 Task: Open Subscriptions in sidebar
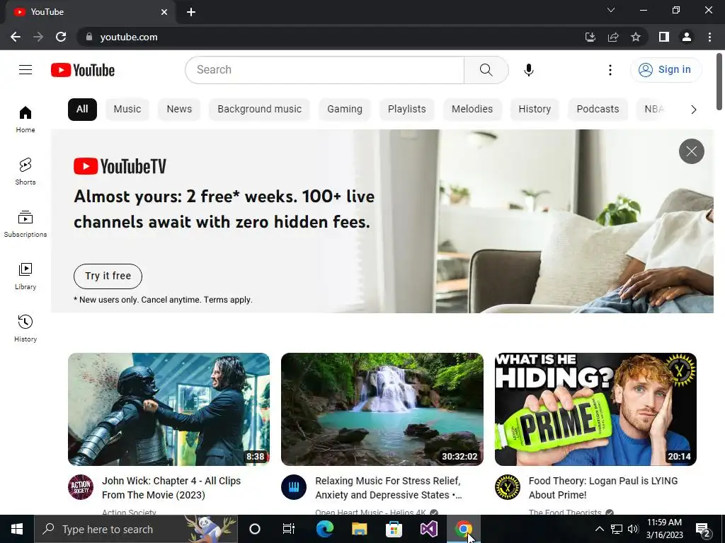point(25,224)
